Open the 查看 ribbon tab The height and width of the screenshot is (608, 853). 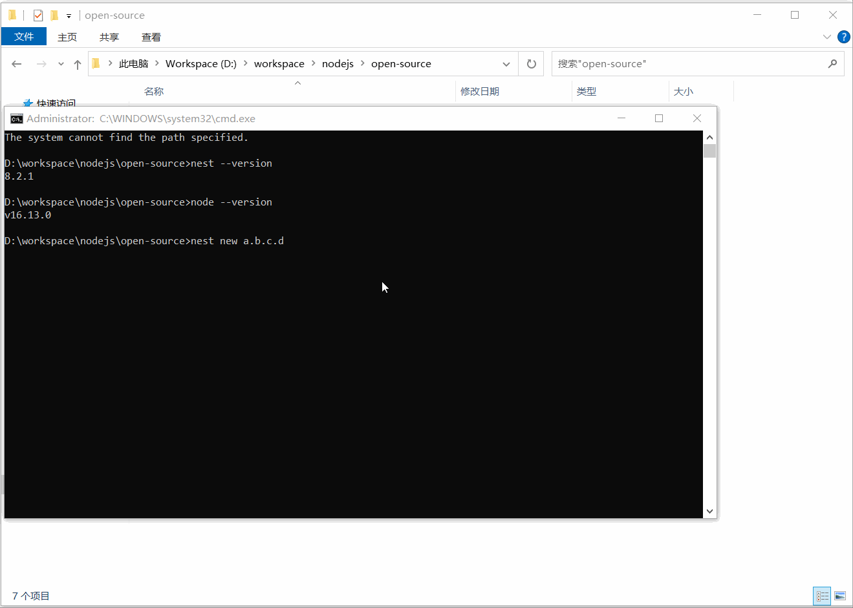pyautogui.click(x=151, y=37)
